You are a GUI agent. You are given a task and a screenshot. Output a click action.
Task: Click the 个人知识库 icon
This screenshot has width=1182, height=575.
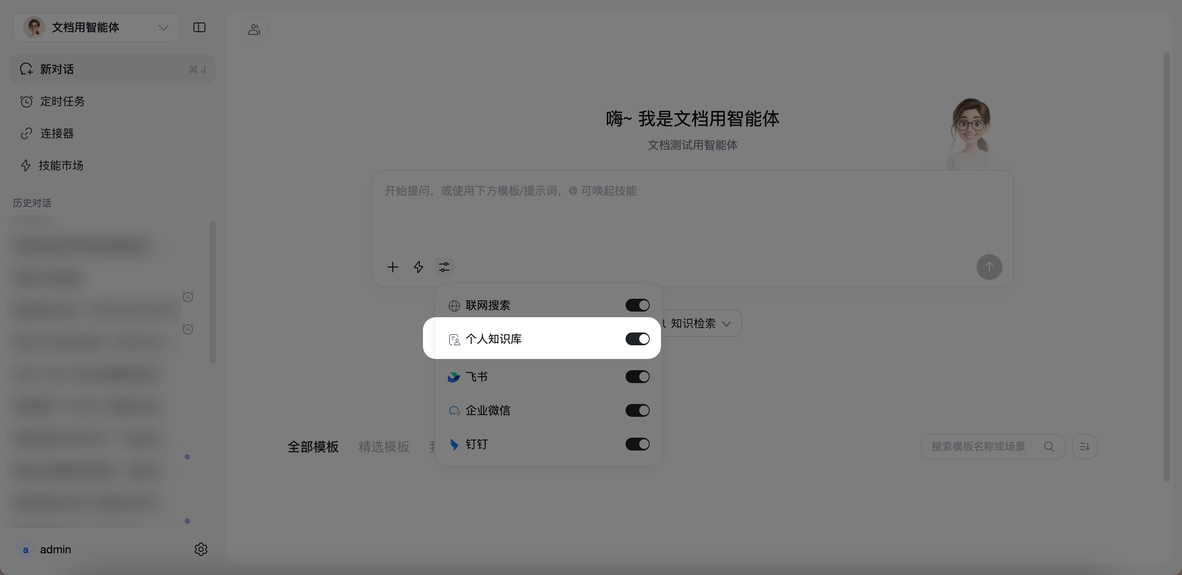click(x=454, y=340)
